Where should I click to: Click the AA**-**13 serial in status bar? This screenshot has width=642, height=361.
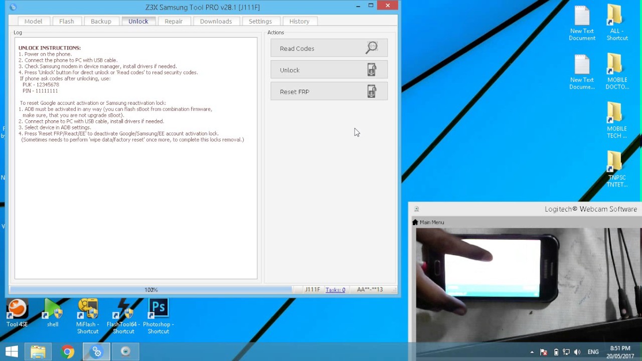[370, 290]
